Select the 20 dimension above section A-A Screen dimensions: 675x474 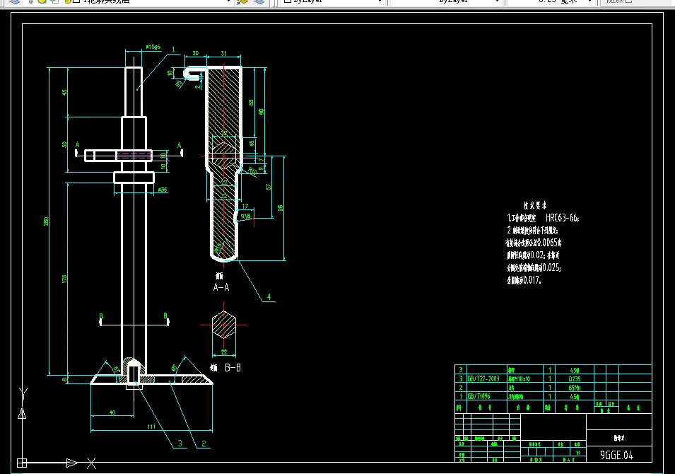point(196,53)
